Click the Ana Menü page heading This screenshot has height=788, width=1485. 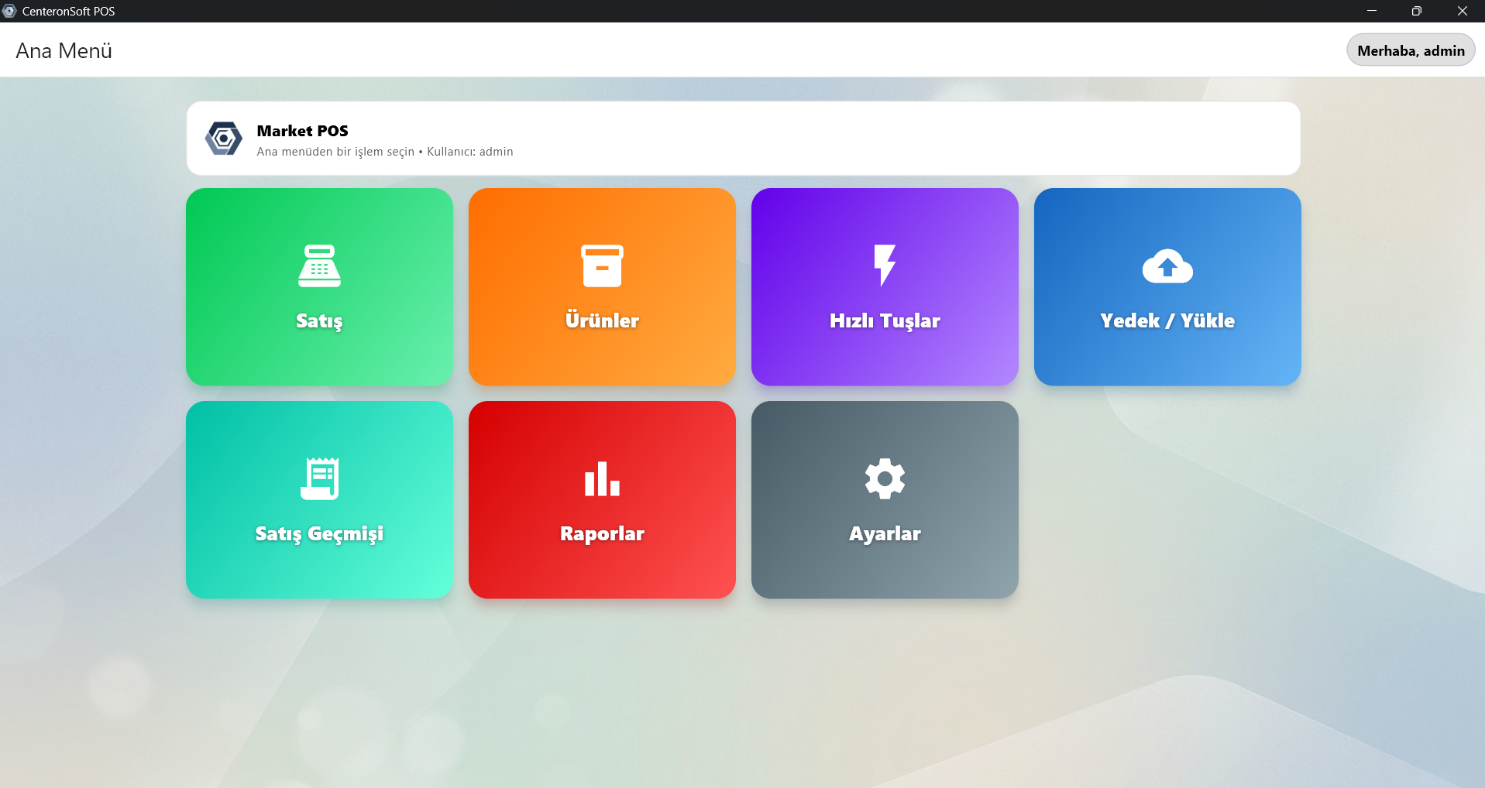pyautogui.click(x=64, y=51)
